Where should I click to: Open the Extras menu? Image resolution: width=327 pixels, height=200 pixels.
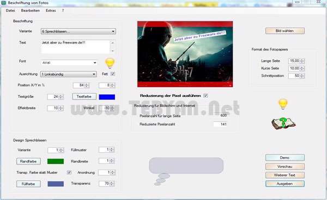[51, 10]
